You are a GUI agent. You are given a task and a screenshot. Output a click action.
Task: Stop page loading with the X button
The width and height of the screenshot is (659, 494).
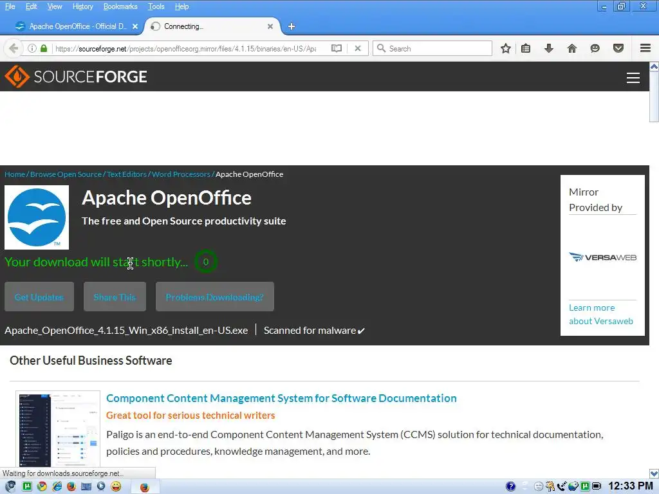358,48
